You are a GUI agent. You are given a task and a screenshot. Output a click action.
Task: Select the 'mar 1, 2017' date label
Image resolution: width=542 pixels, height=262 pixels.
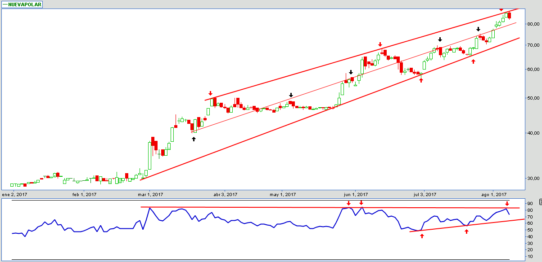(150, 194)
